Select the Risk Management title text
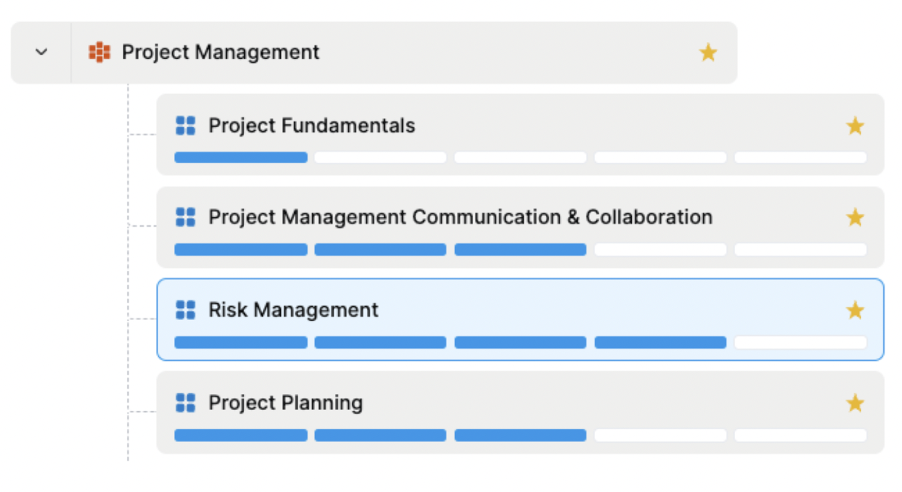902x492 pixels. (x=294, y=309)
